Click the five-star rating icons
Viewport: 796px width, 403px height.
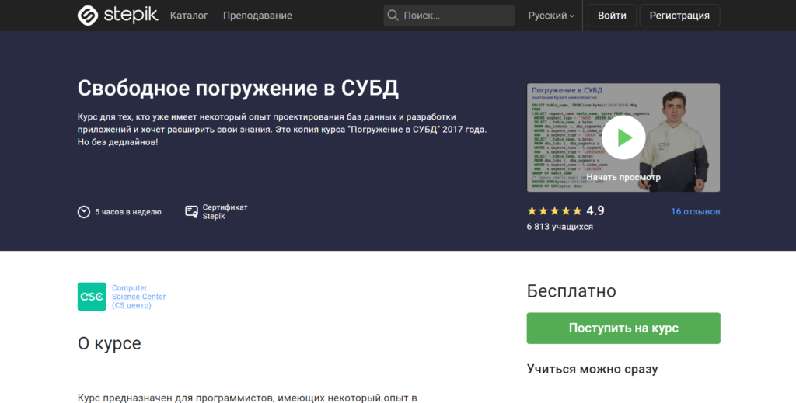554,210
